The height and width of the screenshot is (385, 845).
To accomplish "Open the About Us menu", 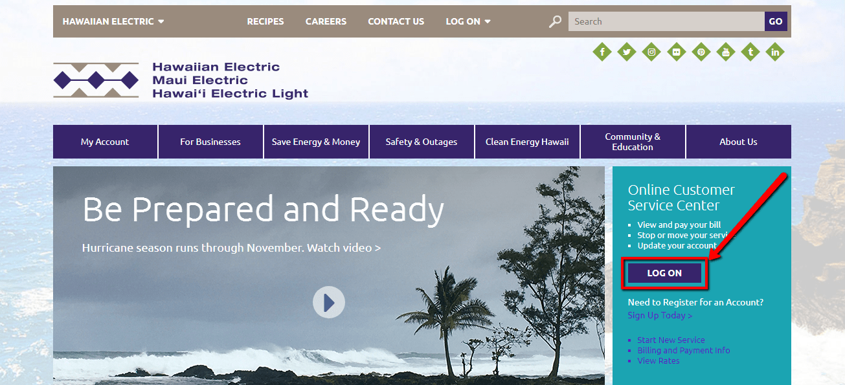I will click(738, 142).
